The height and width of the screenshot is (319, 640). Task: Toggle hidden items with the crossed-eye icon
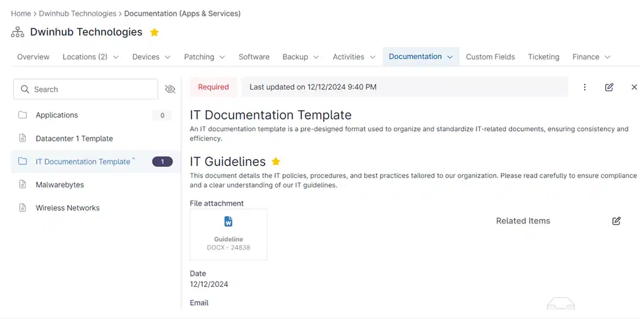170,89
